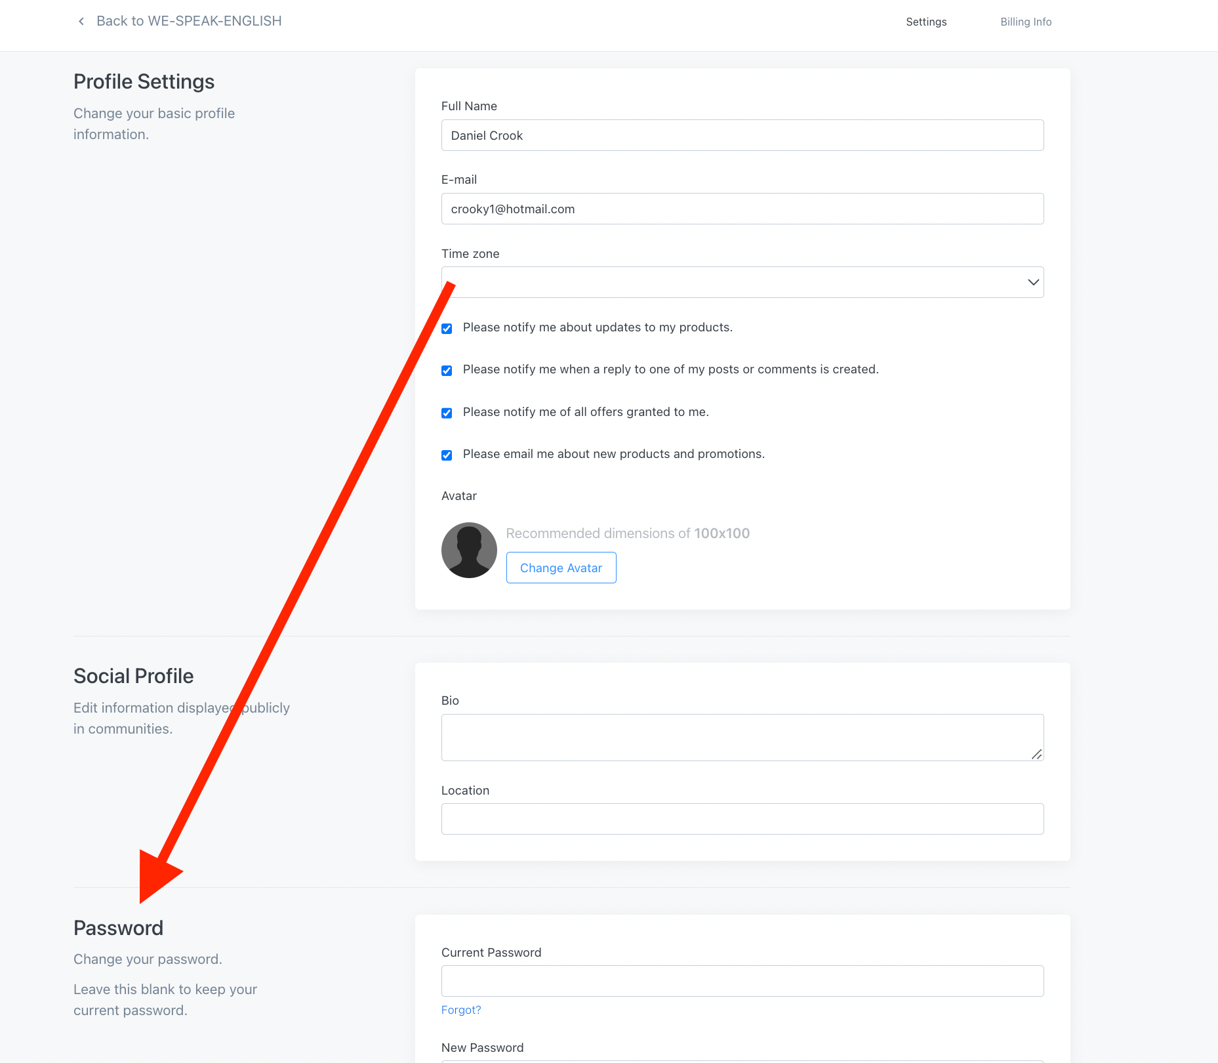Click the Change Avatar button
The width and height of the screenshot is (1218, 1063).
click(561, 568)
